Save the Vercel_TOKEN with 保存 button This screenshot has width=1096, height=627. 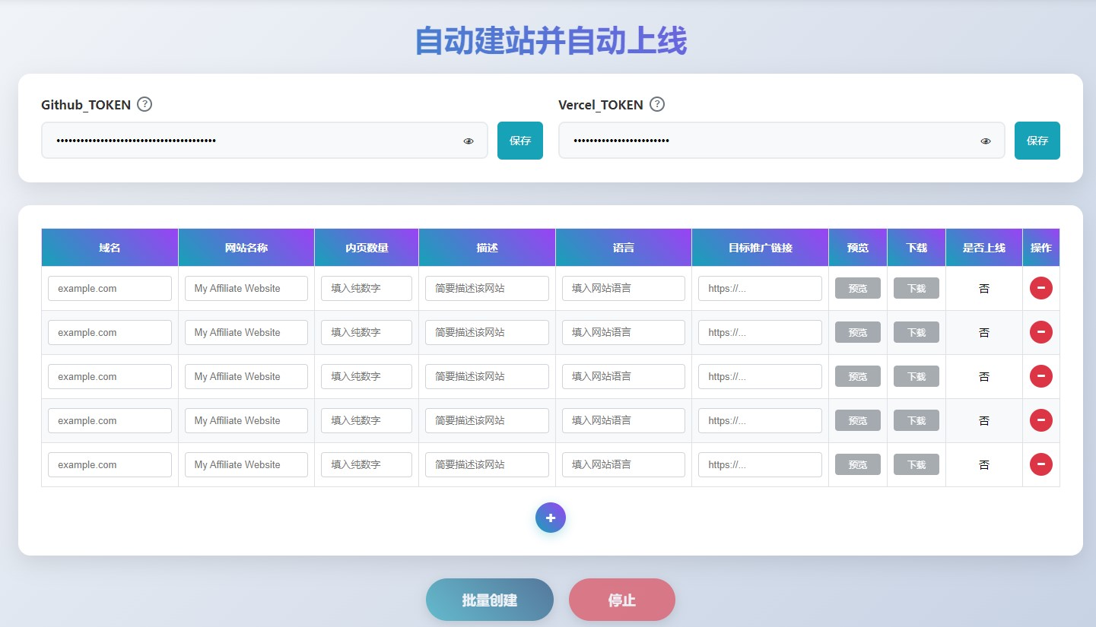[1037, 141]
